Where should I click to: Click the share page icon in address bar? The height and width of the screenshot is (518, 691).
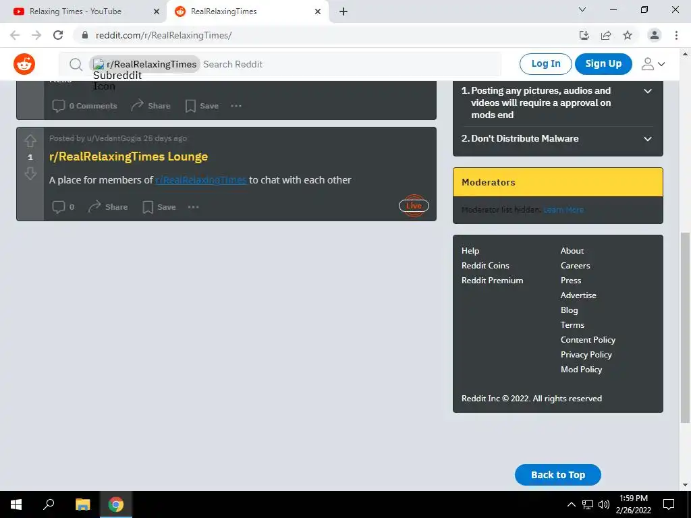(606, 35)
